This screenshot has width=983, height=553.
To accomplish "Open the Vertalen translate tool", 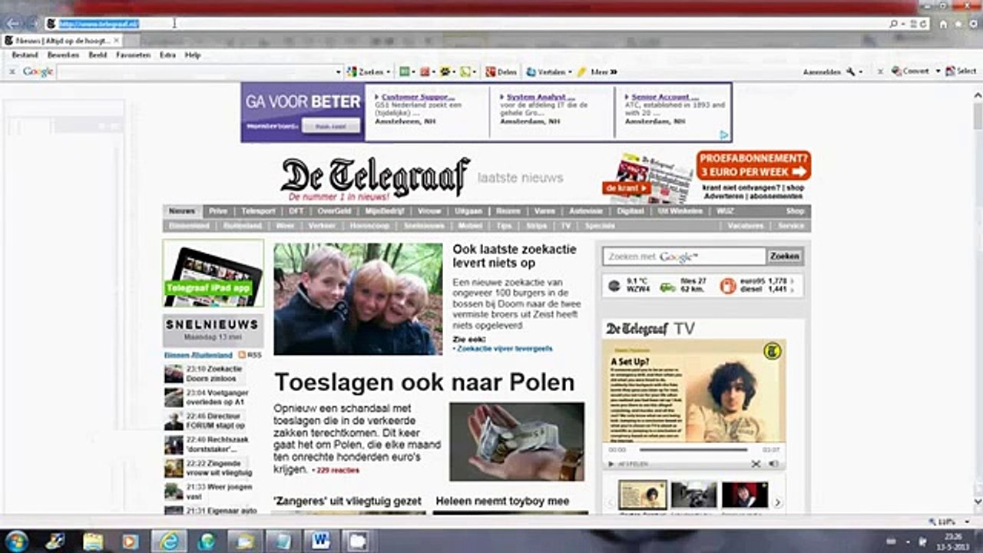I will pos(545,71).
